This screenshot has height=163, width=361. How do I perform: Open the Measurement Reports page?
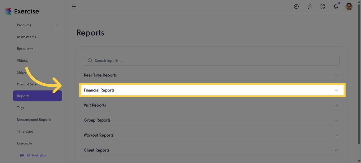click(34, 119)
